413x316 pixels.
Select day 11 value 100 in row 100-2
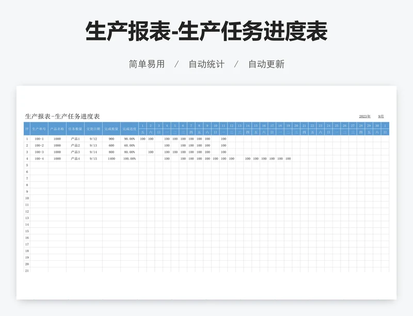coord(224,145)
